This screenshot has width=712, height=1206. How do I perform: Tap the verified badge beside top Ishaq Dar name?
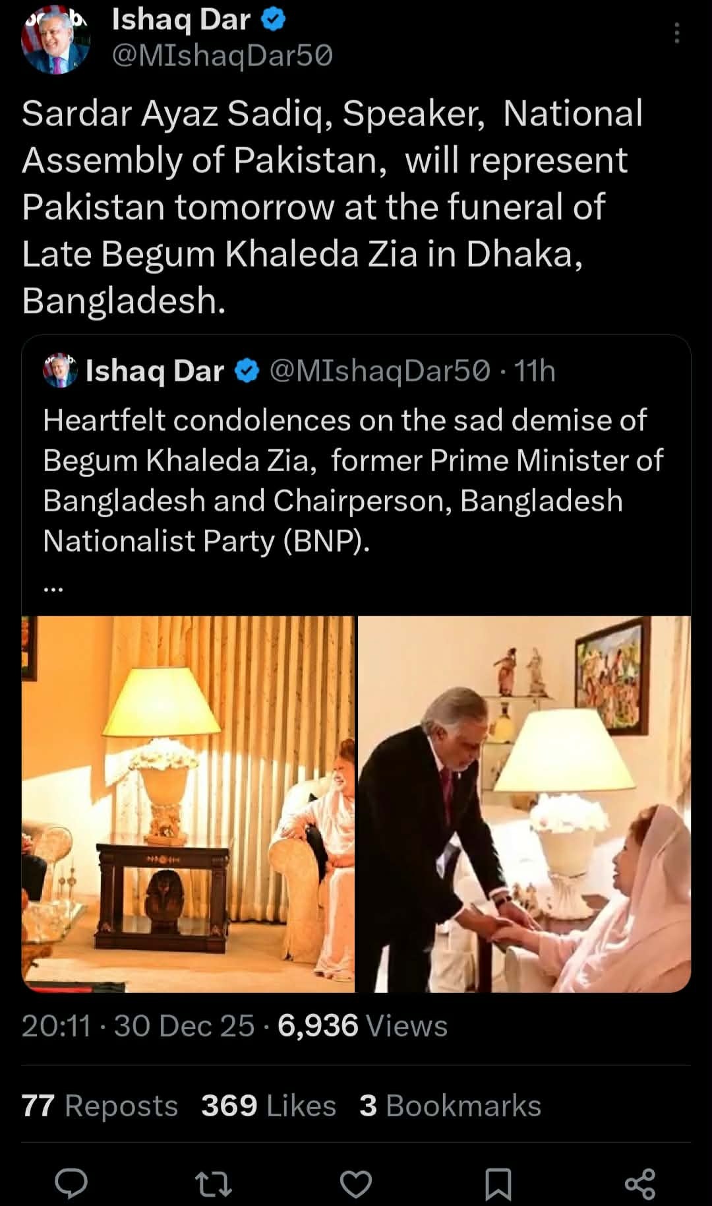(x=274, y=20)
